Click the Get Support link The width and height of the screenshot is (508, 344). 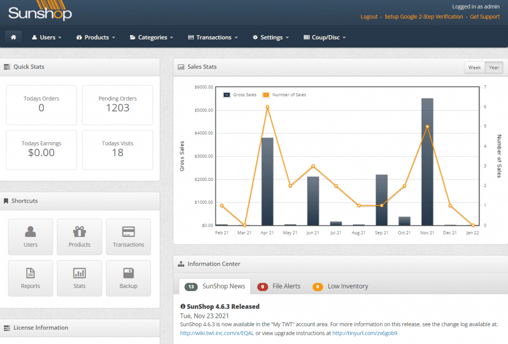[485, 17]
